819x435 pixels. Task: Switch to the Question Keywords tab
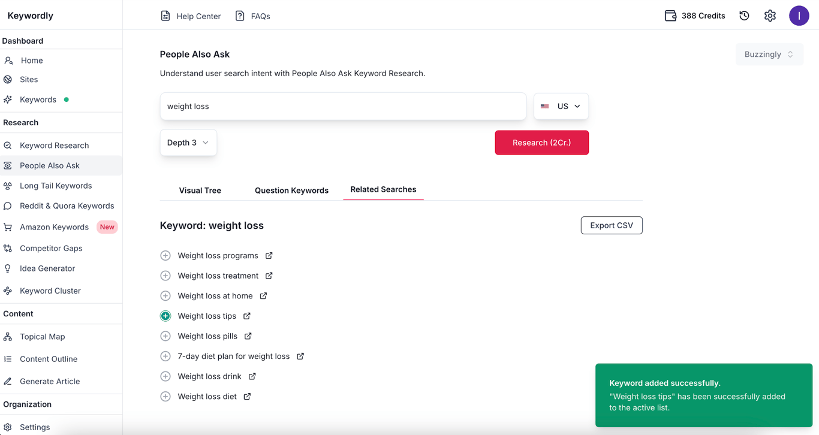(x=291, y=191)
